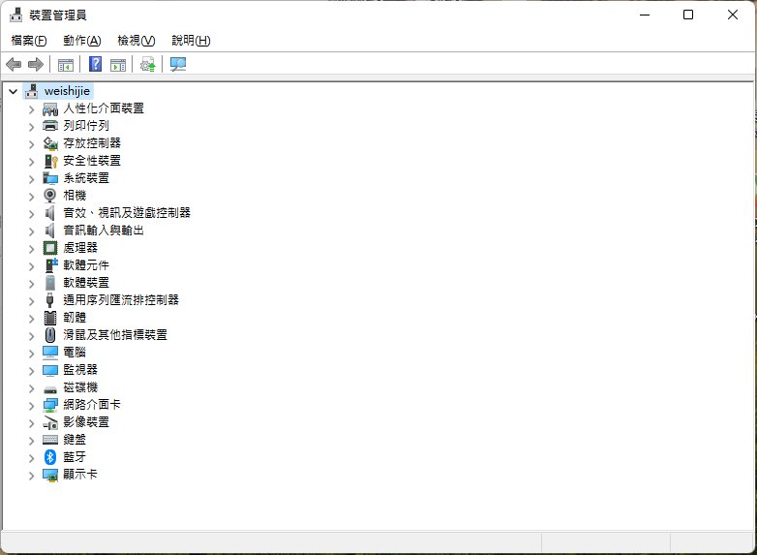Click the Update driver toolbar icon

pos(147,65)
